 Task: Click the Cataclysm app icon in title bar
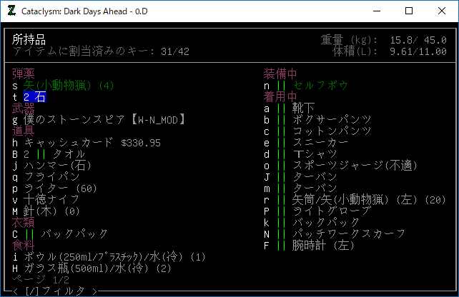pyautogui.click(x=11, y=11)
